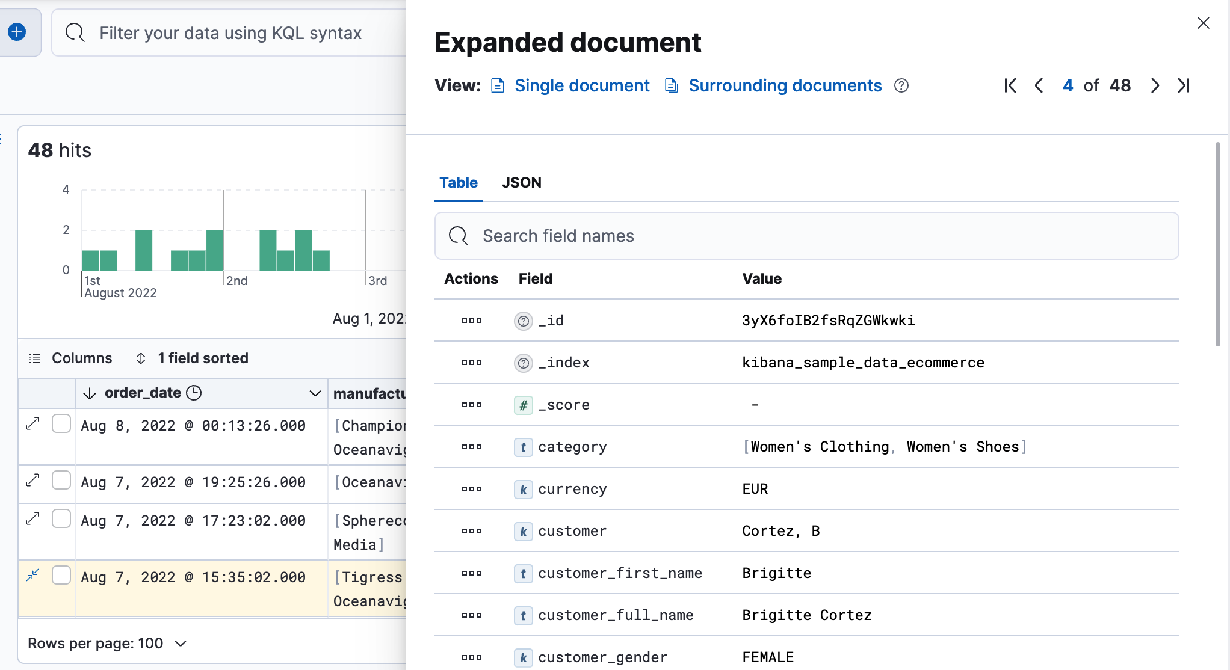This screenshot has width=1230, height=670.
Task: Tick the checkbox on the Tigress row
Action: point(61,576)
